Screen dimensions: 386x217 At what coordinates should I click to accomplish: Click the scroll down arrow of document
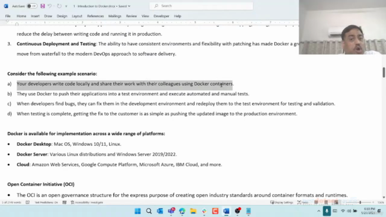(x=384, y=197)
